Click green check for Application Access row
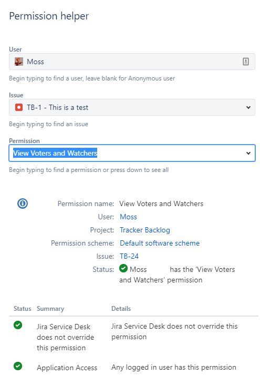The image size is (260, 376). (18, 366)
